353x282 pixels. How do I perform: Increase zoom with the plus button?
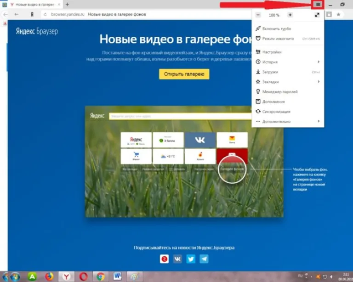click(x=290, y=15)
